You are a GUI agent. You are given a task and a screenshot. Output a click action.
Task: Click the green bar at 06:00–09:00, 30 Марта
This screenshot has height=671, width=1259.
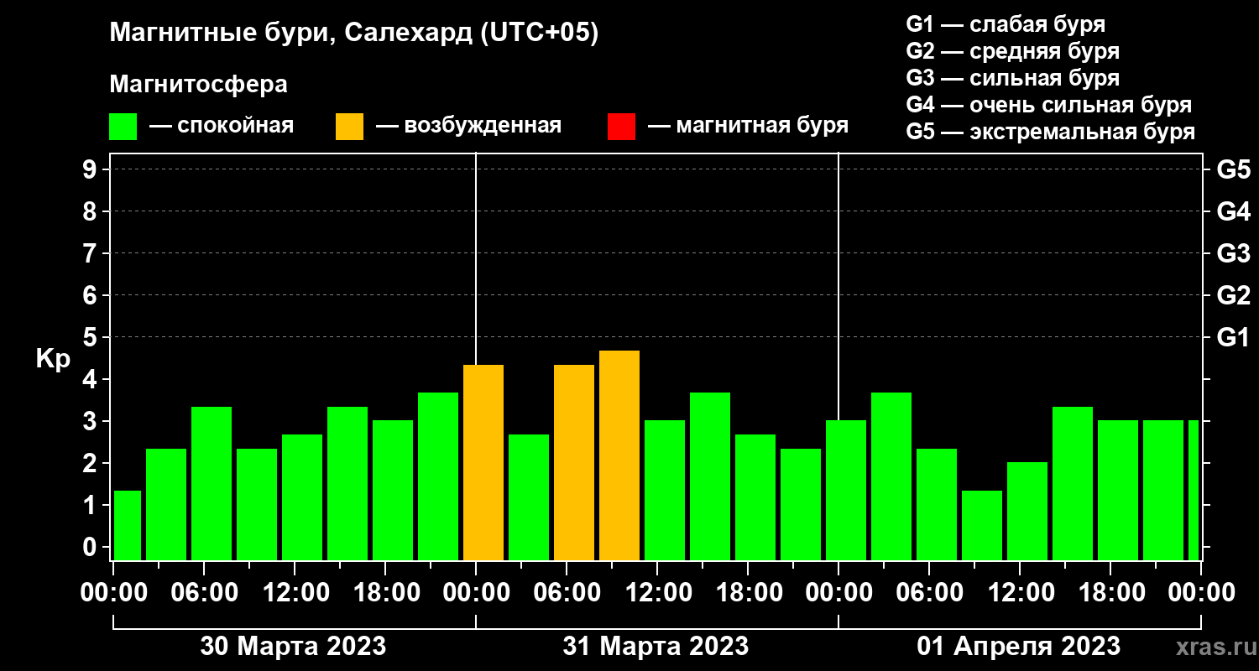pos(212,483)
